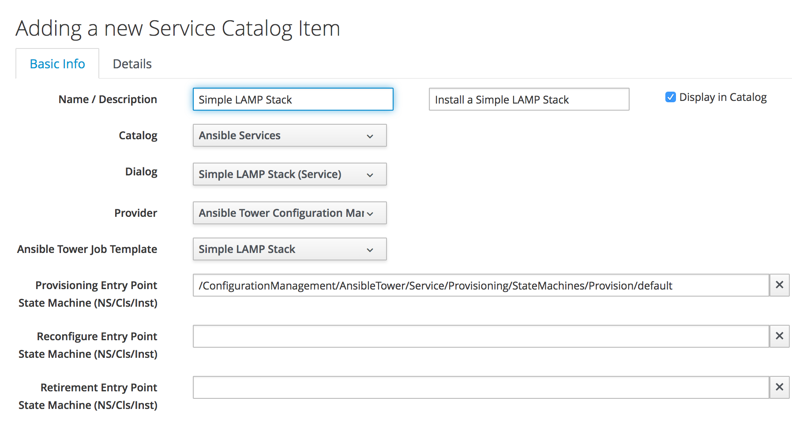The height and width of the screenshot is (431, 792).
Task: Expand the Ansible Tower Job Template dropdown
Action: (289, 249)
